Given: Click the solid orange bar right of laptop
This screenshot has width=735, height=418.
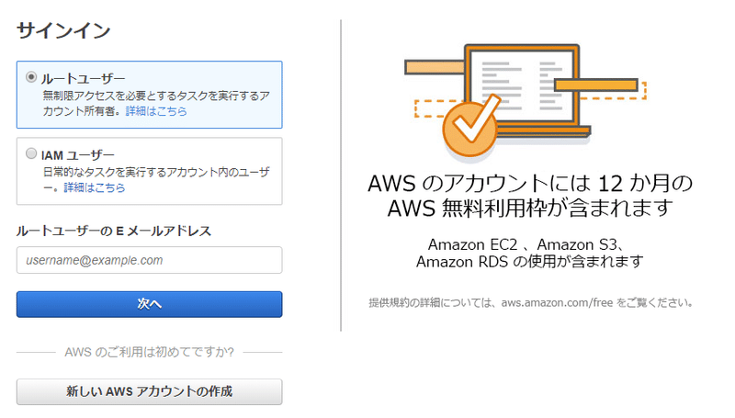Looking at the screenshot, I should click(x=599, y=85).
